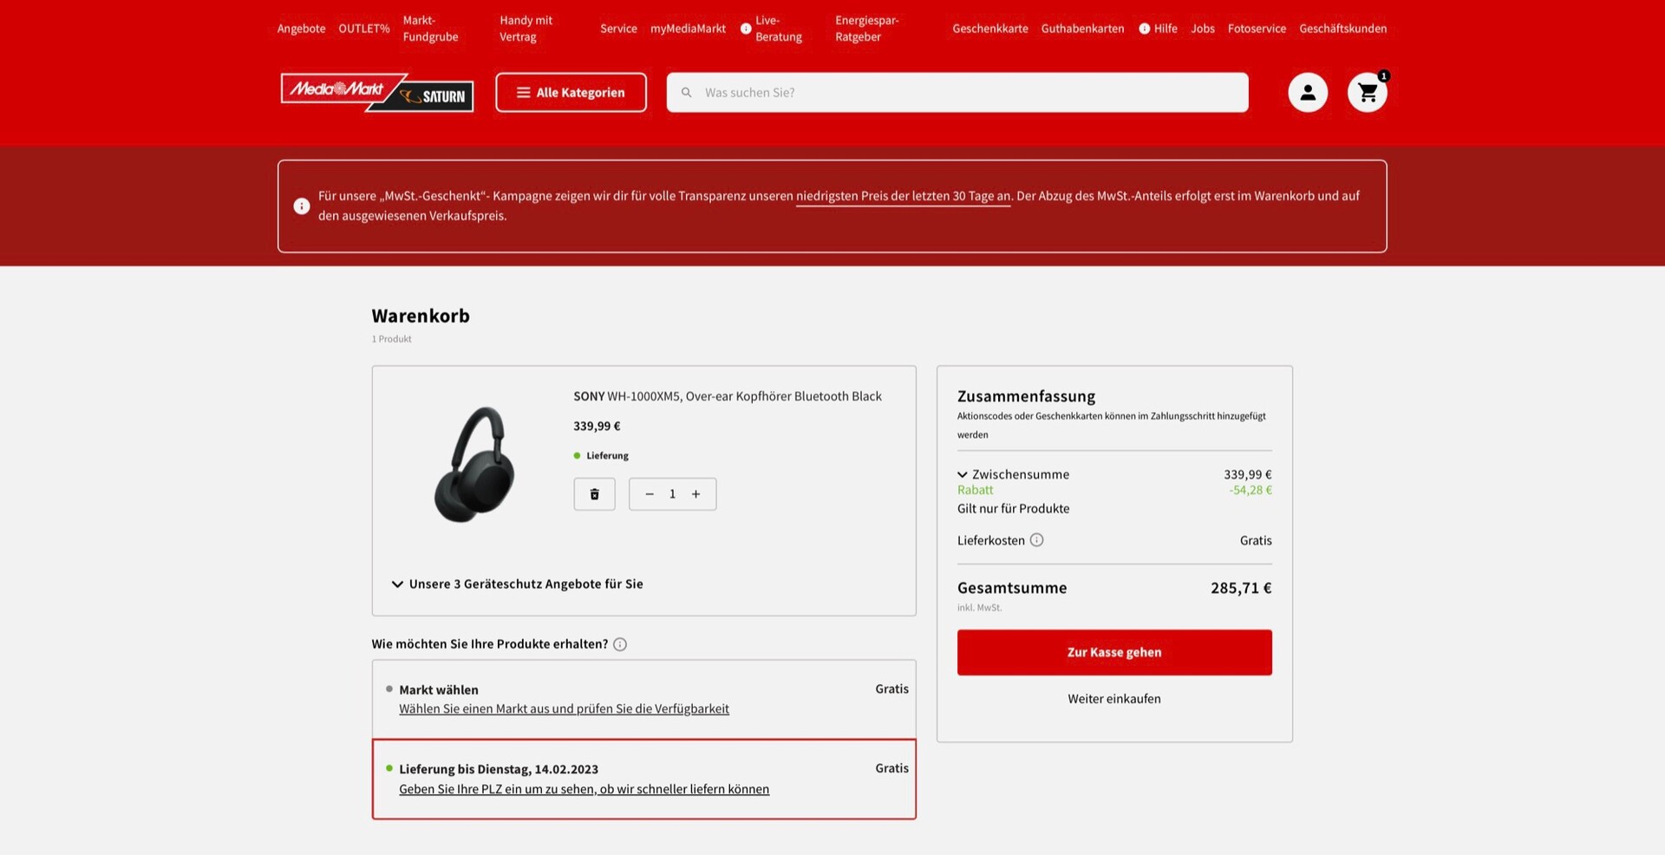Click the 1 Produkt count text
The width and height of the screenshot is (1665, 855).
pyautogui.click(x=392, y=339)
